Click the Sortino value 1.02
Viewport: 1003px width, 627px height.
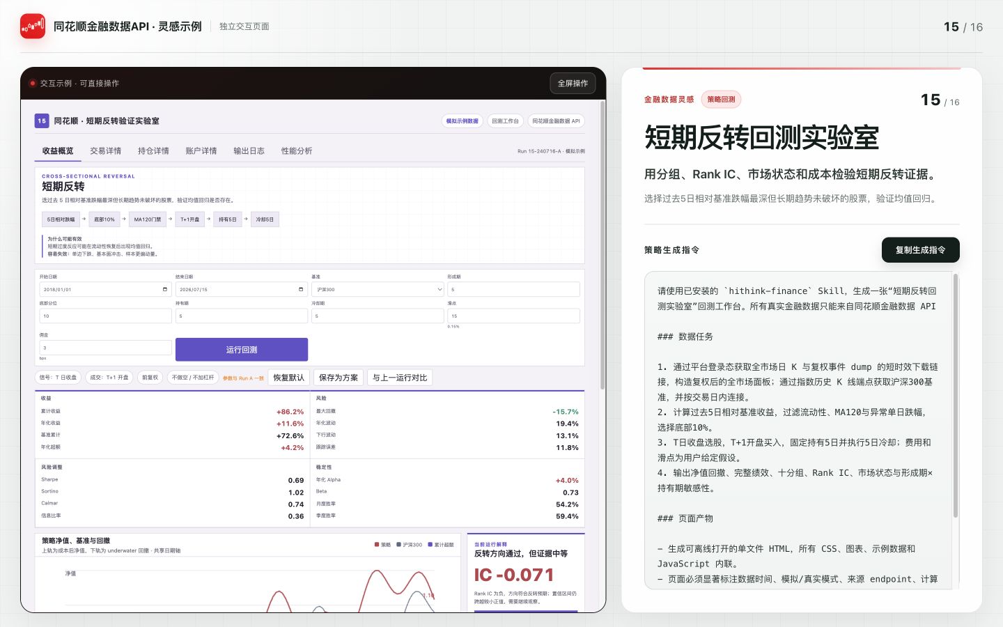coord(296,493)
